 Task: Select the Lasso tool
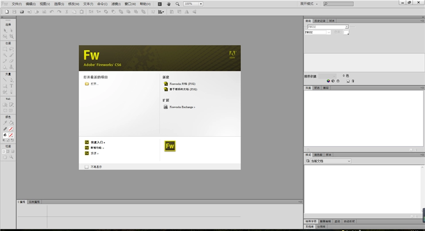tap(12, 49)
